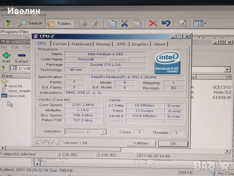
Task: Click the red Delete X icon
Action: click(153, 23)
